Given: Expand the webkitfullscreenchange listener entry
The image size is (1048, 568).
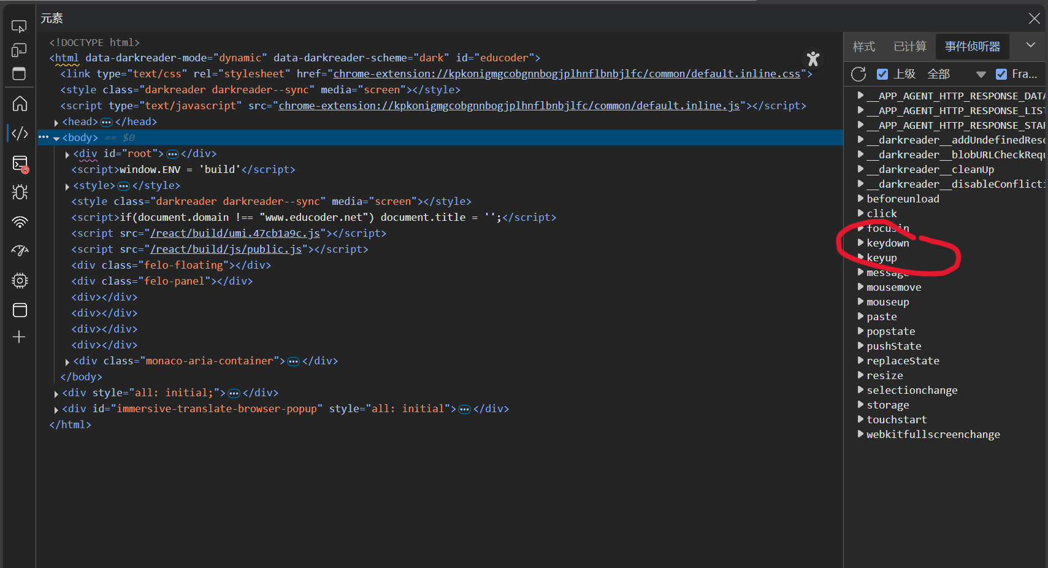Looking at the screenshot, I should pyautogui.click(x=860, y=434).
